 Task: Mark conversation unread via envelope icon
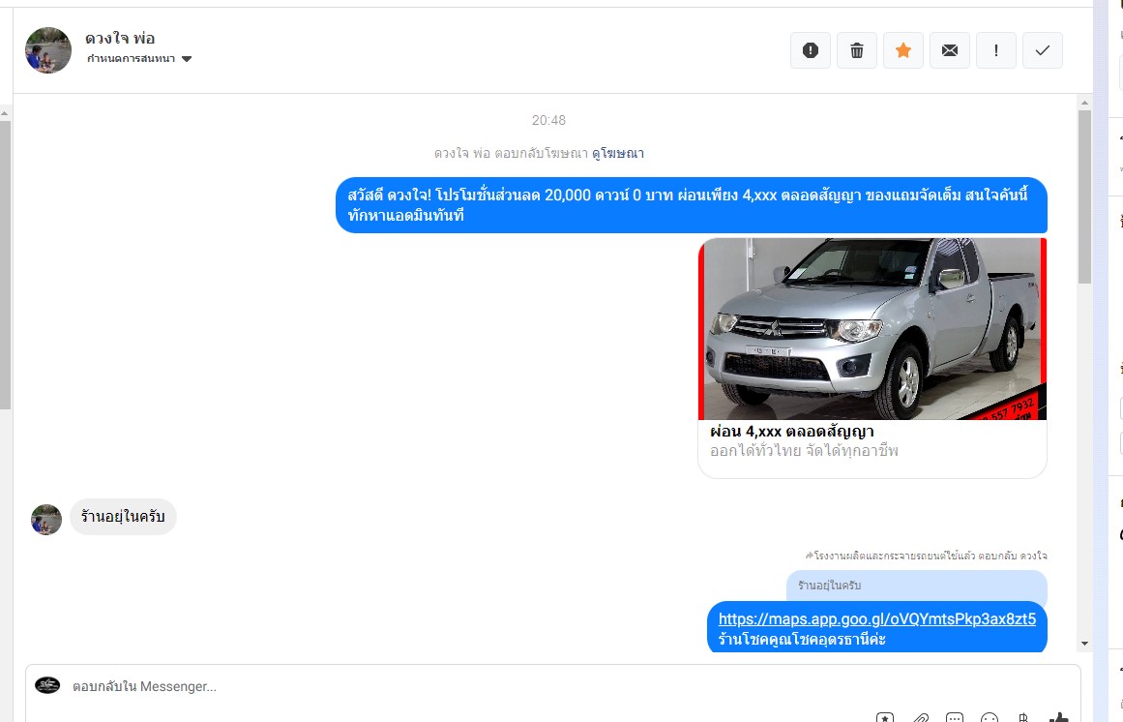[950, 50]
